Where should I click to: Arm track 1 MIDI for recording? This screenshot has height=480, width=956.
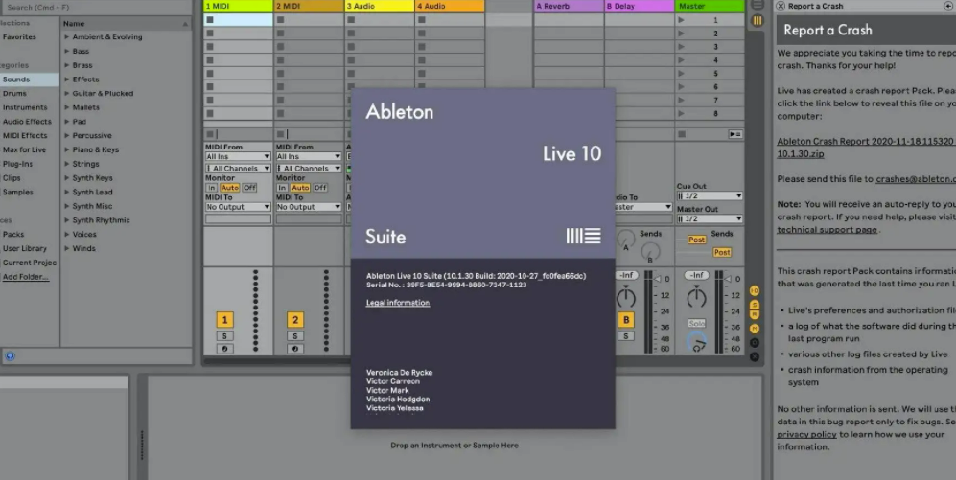coord(224,349)
